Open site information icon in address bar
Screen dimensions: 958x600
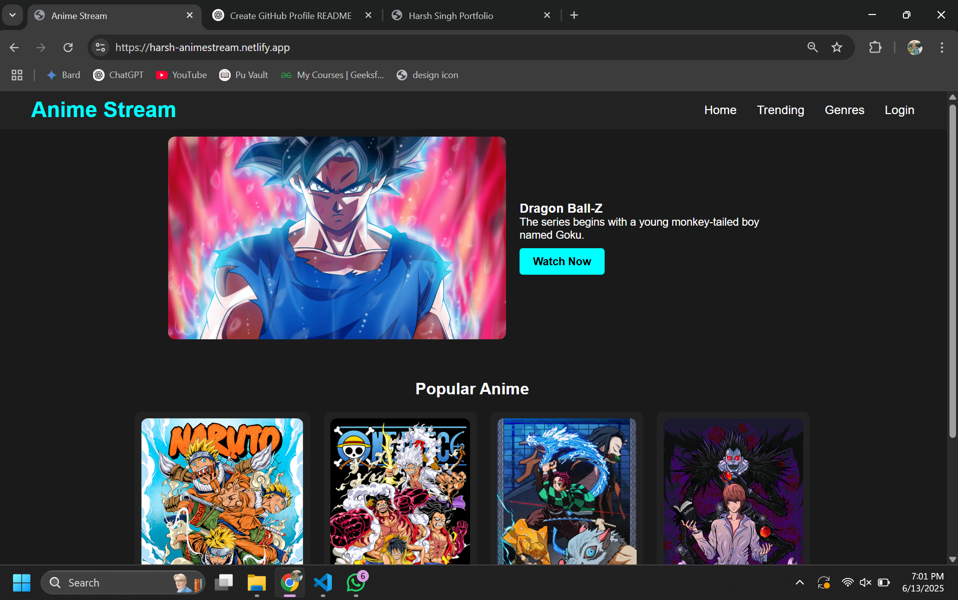coord(100,48)
